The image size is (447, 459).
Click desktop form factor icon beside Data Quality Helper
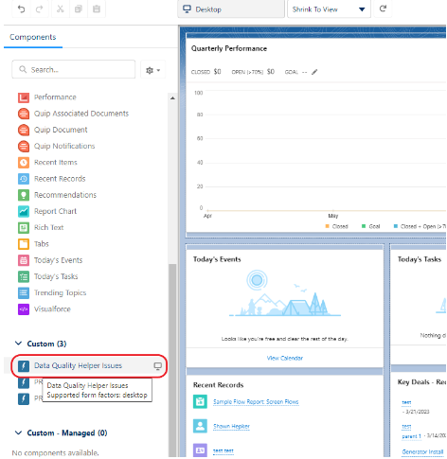157,365
